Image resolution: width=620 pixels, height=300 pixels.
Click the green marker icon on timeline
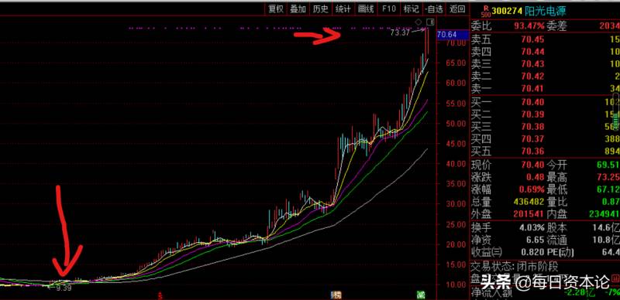point(422,295)
